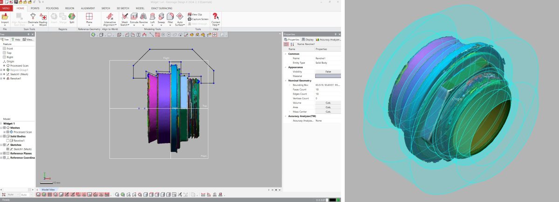
Task: Select the Extrude modeling tool
Action: (x=134, y=18)
